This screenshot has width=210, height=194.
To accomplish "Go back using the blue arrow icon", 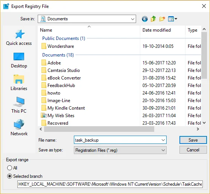I will [145, 19].
